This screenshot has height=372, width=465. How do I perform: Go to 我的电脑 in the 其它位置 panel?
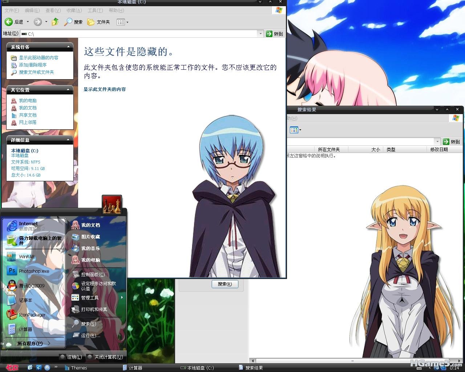pos(28,101)
